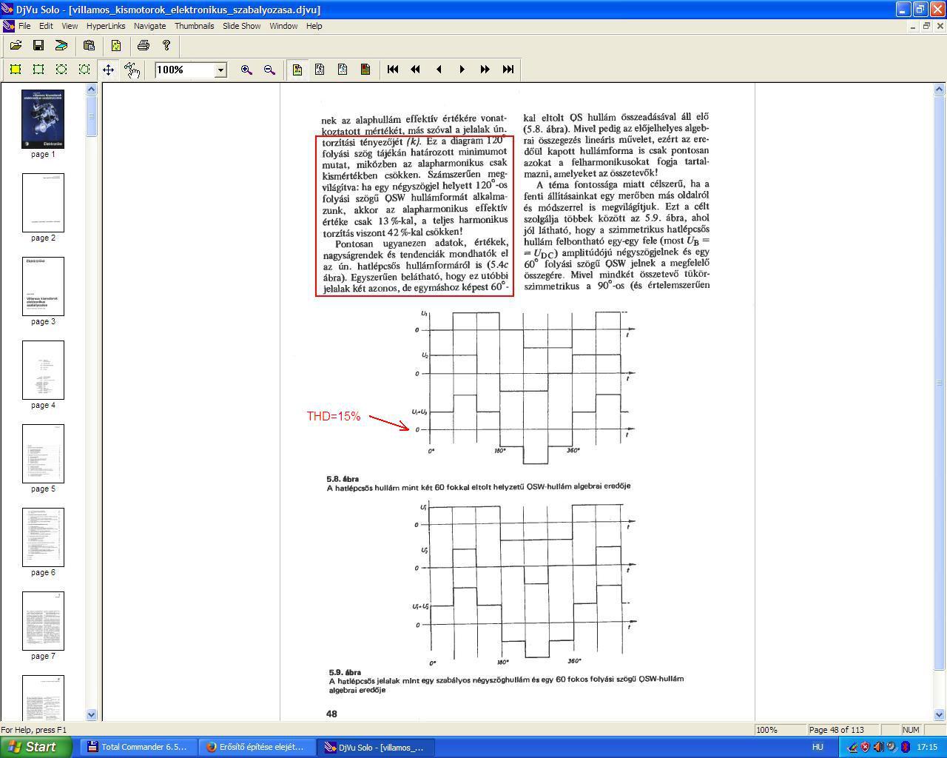Open the View menu
Viewport: 947px width, 758px height.
pyautogui.click(x=70, y=26)
